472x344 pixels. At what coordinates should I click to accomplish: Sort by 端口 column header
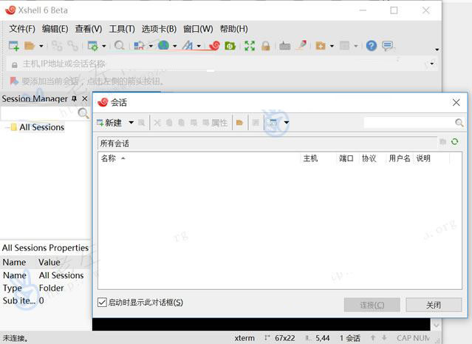tap(346, 158)
